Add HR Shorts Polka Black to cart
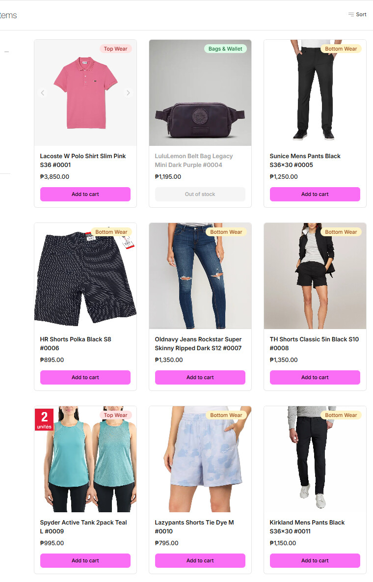The width and height of the screenshot is (373, 582). click(x=85, y=377)
